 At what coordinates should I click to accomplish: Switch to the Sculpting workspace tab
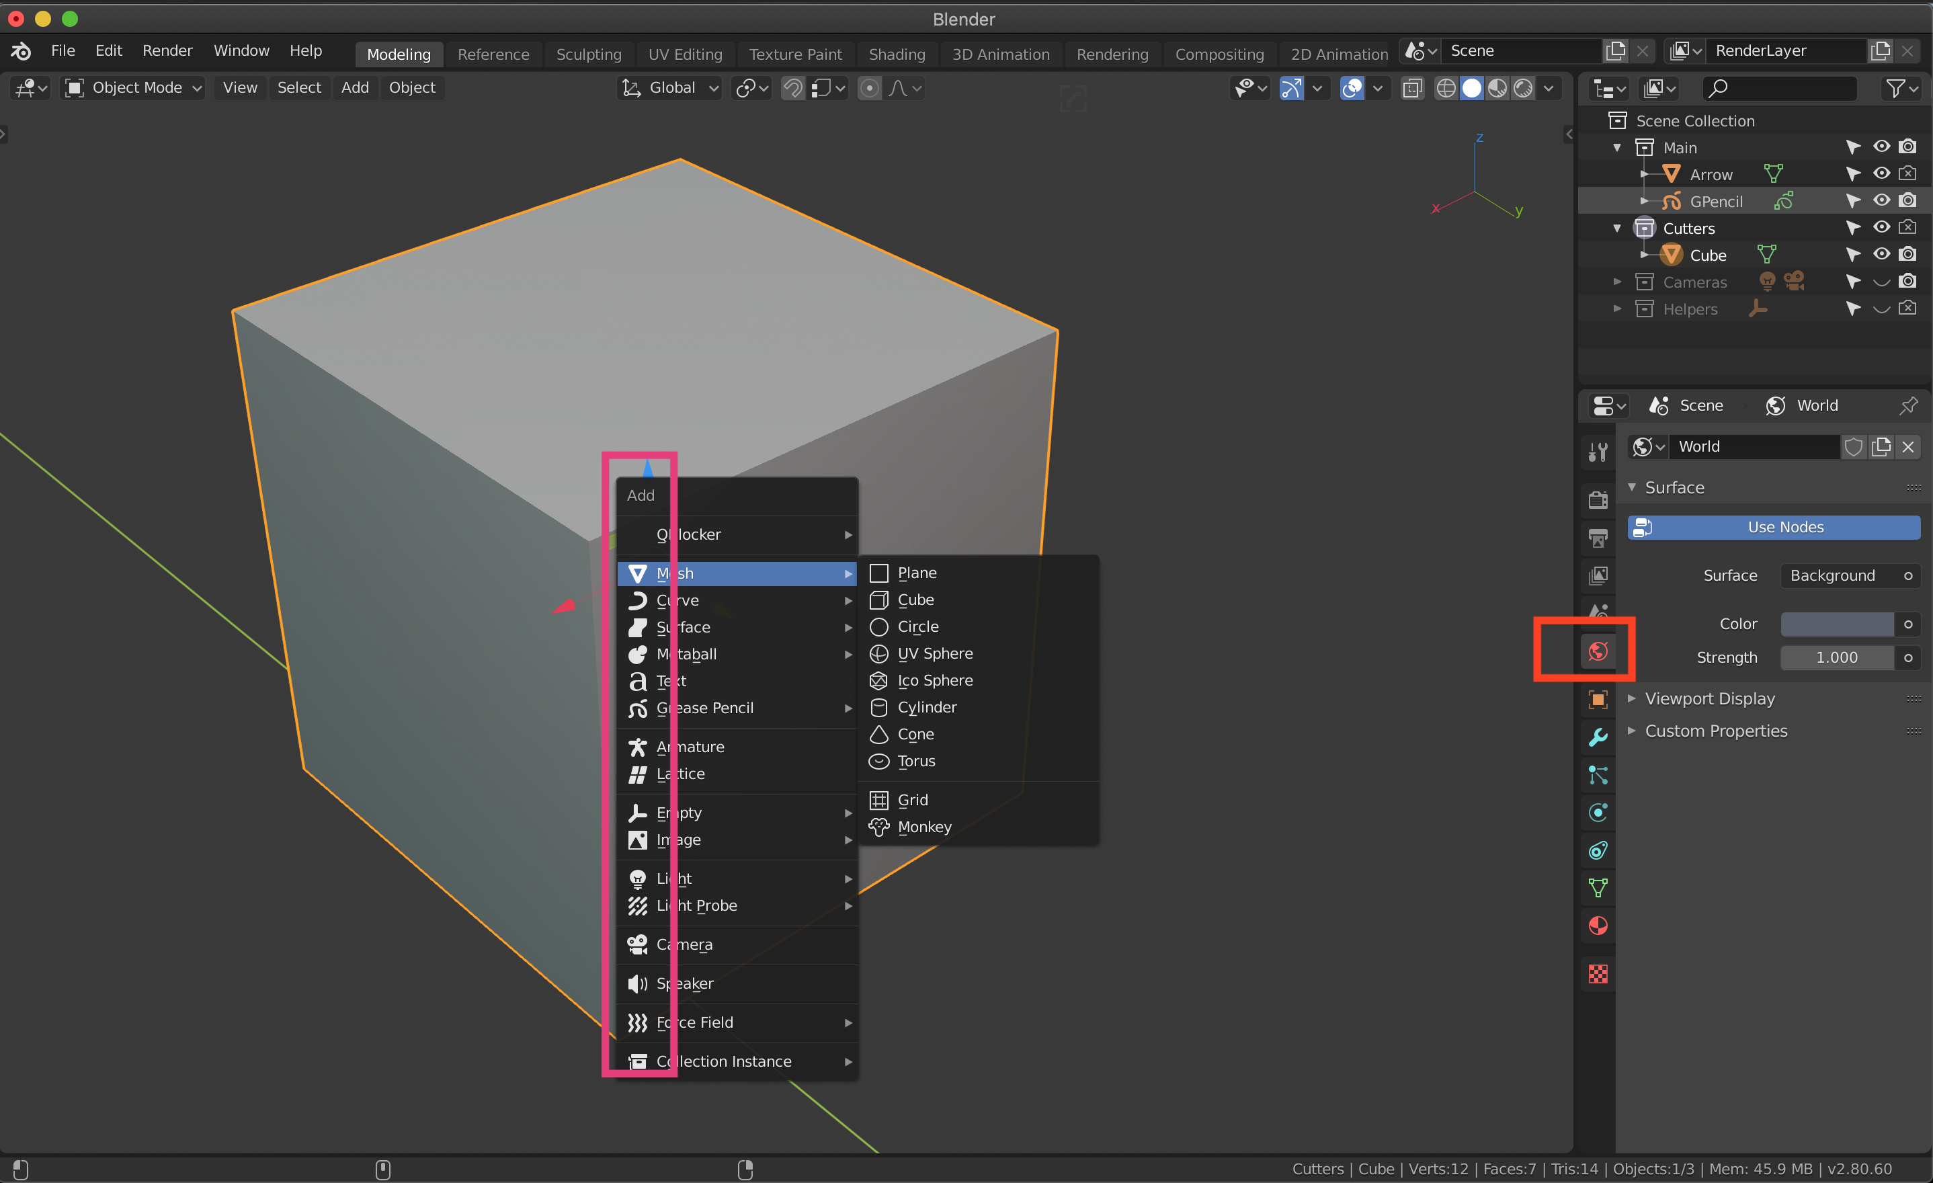[x=588, y=54]
